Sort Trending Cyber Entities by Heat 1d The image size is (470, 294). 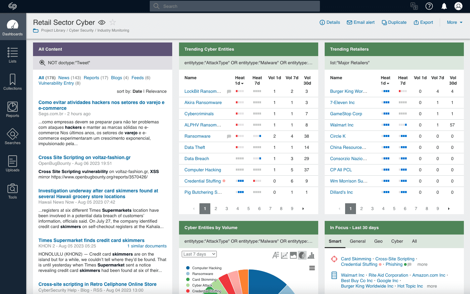pos(240,81)
